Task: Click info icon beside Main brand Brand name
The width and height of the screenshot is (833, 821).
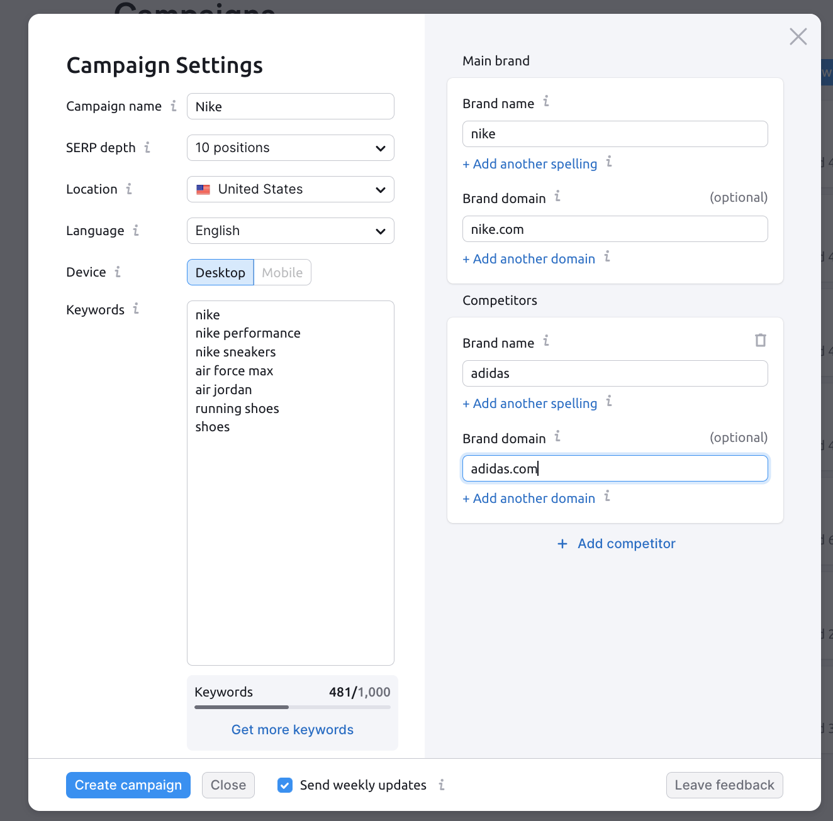Action: coord(546,101)
